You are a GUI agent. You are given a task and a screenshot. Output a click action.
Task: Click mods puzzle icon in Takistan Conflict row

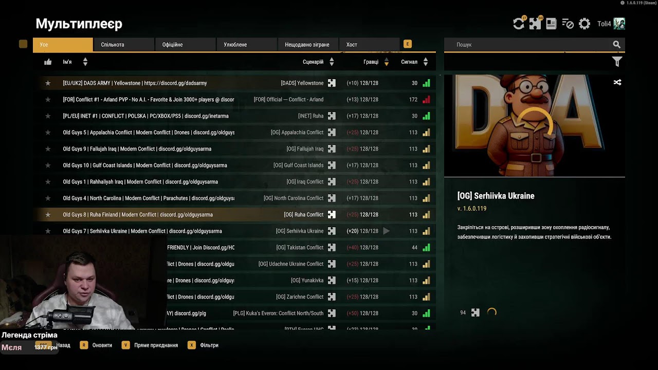(332, 248)
